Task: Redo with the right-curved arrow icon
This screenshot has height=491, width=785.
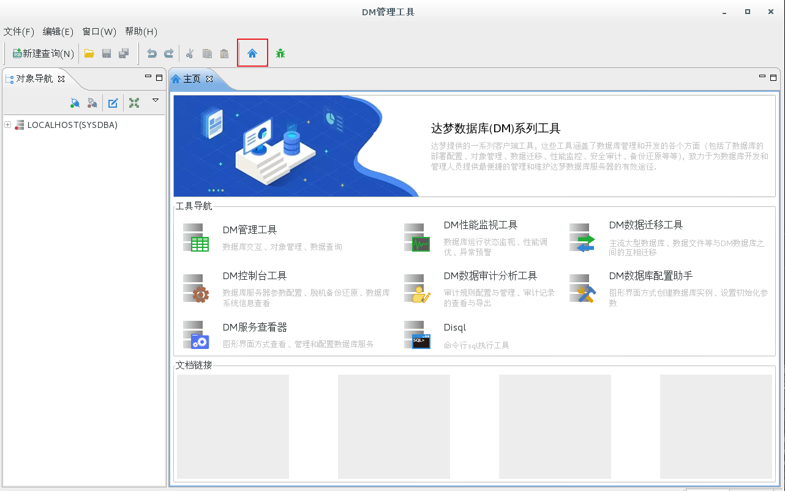Action: pos(168,54)
